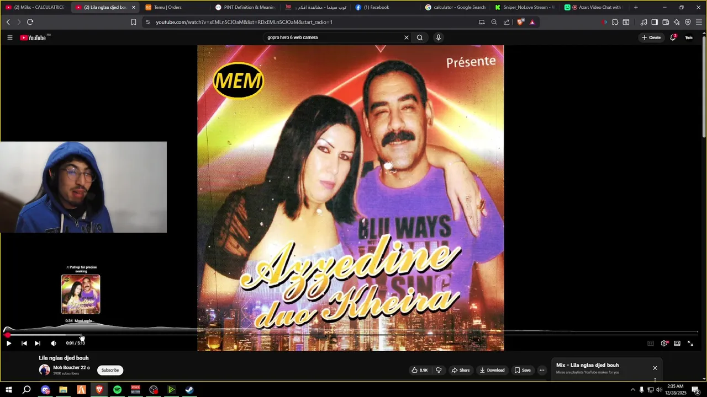Screen dimensions: 707x397
Task: Clear the YouTube search text
Action: click(x=407, y=37)
